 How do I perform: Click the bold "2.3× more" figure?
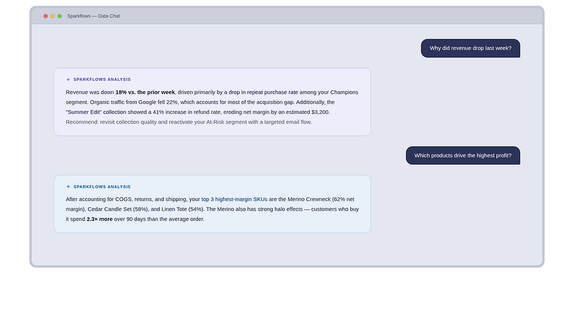[100, 219]
